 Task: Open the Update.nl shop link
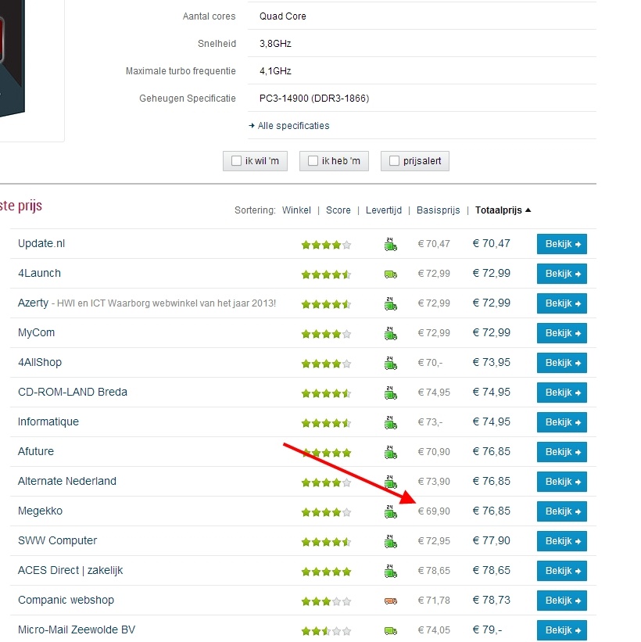[x=41, y=244]
